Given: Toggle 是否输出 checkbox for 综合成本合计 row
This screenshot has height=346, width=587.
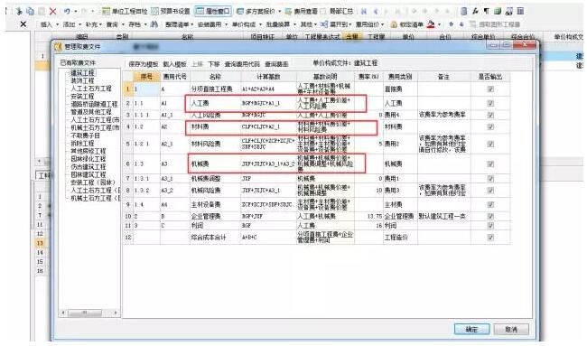Looking at the screenshot, I should (x=490, y=238).
